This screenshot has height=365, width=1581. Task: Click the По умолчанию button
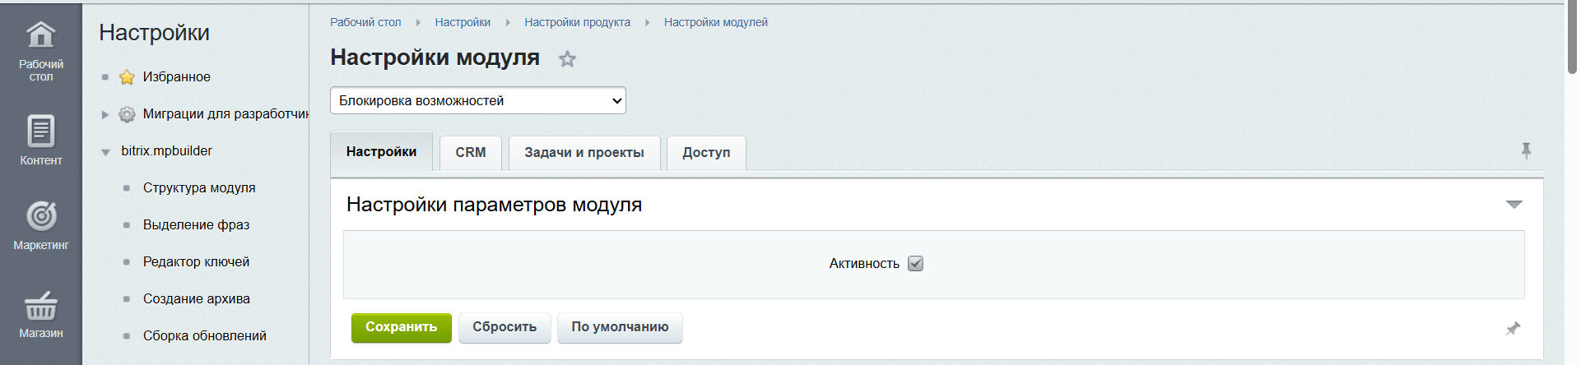click(x=619, y=327)
